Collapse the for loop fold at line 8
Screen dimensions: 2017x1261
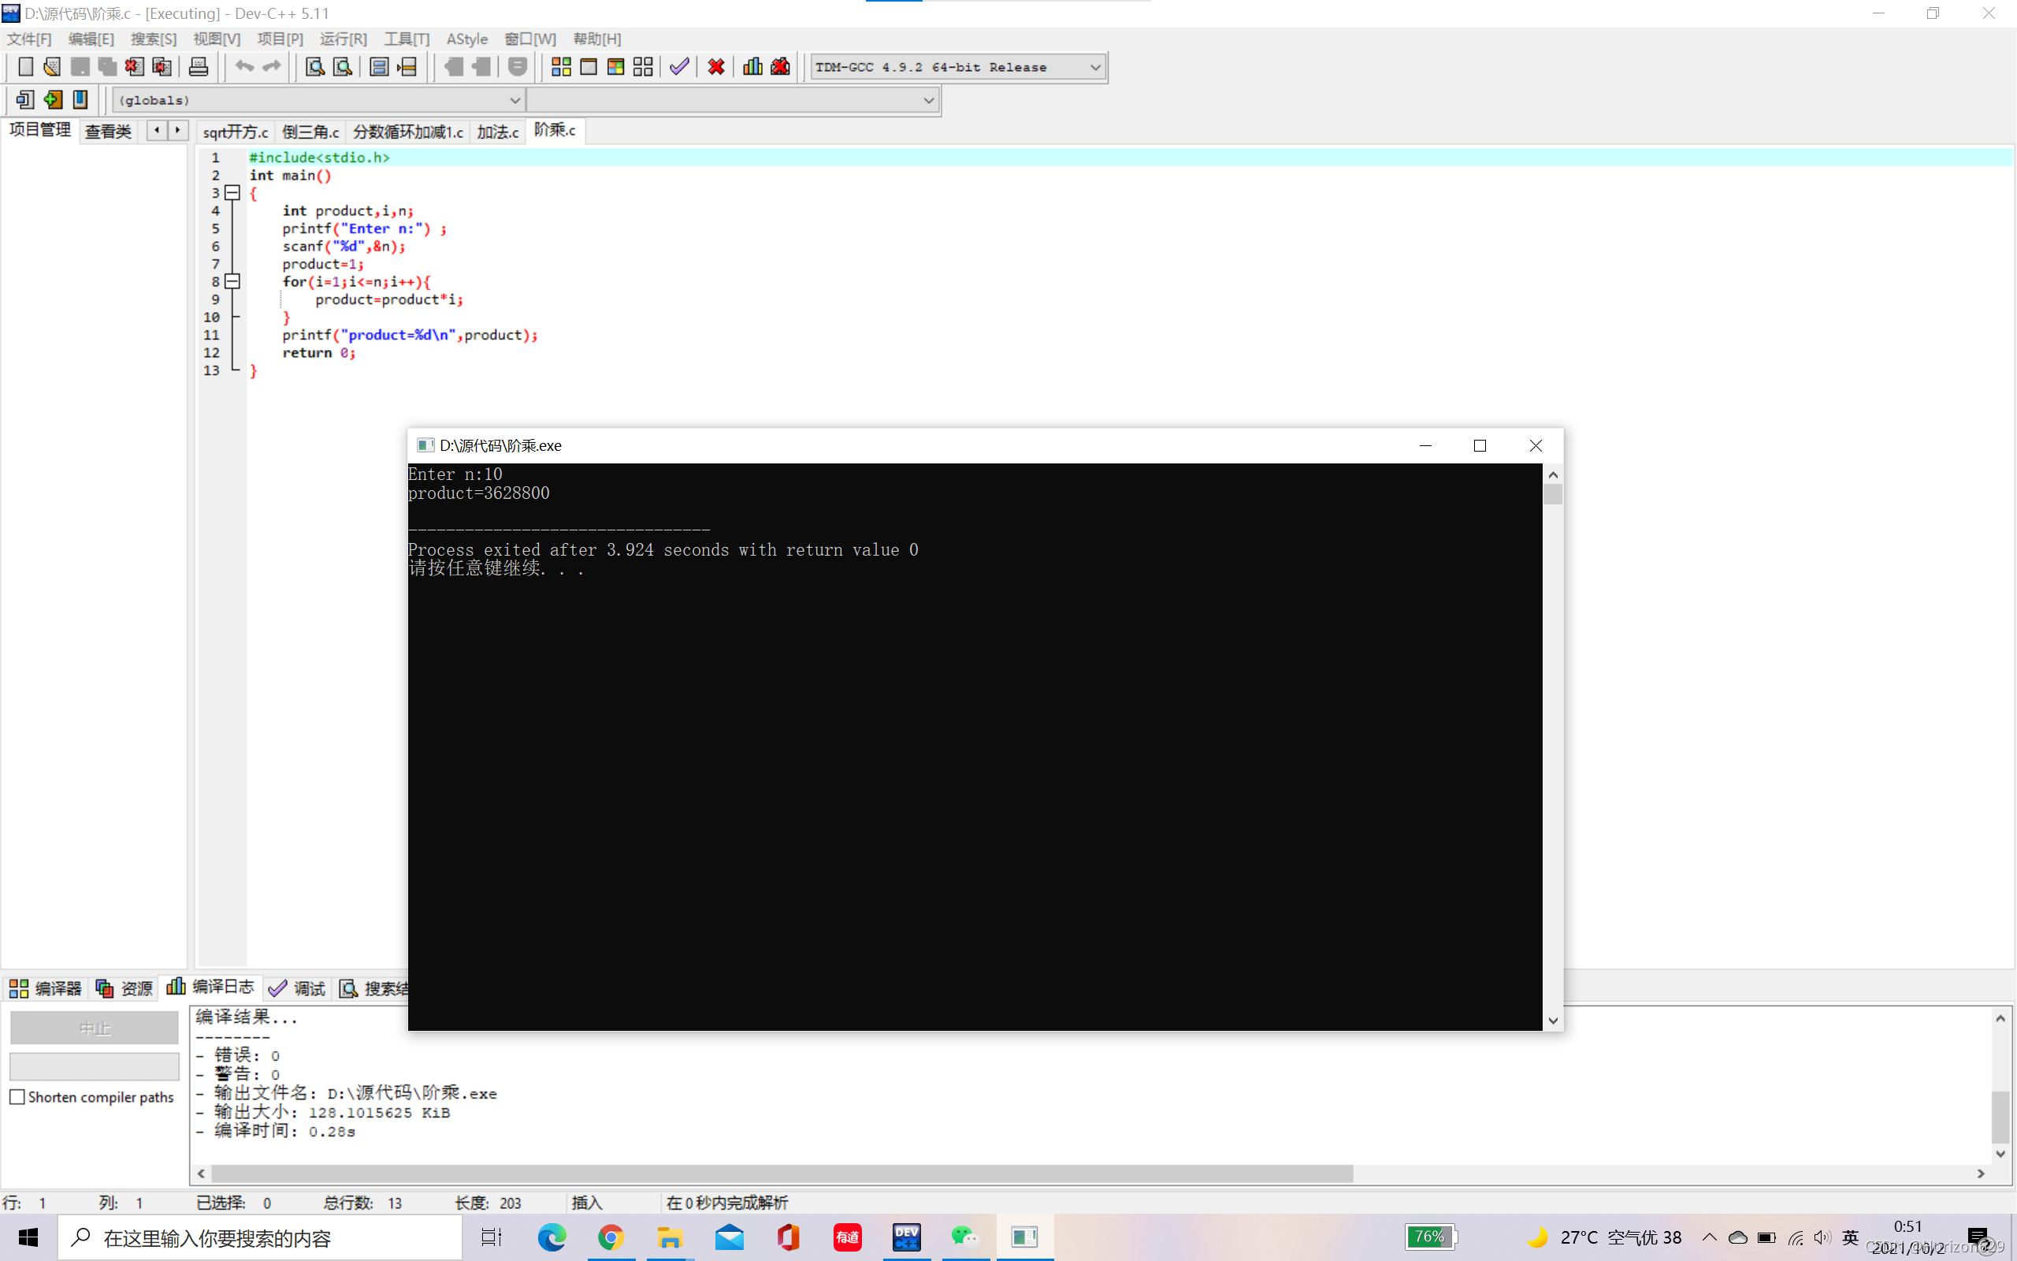click(x=233, y=282)
